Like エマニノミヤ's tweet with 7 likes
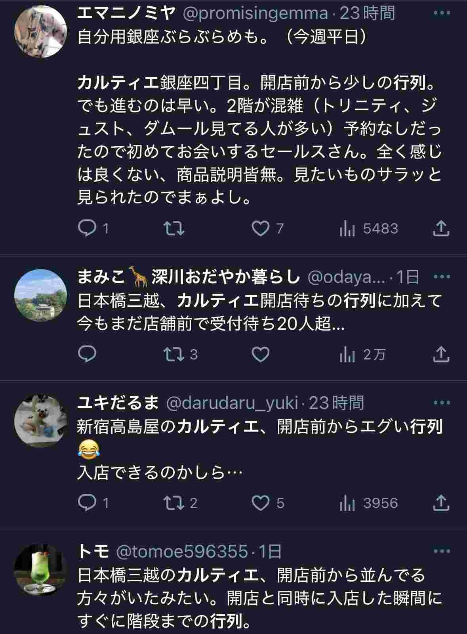Image resolution: width=467 pixels, height=634 pixels. (x=261, y=229)
